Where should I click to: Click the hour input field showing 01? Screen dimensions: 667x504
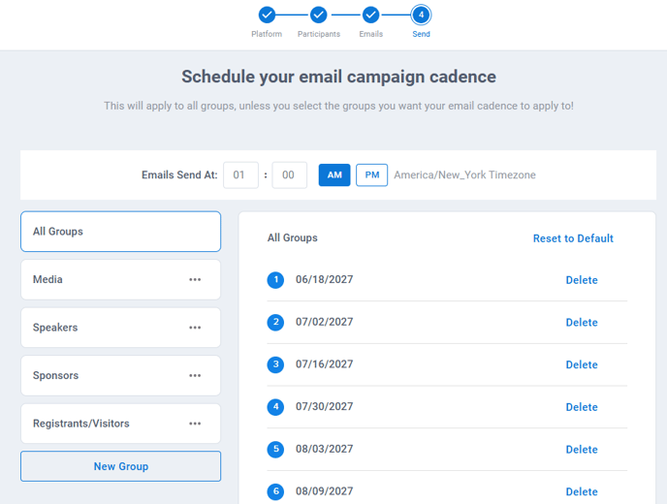pos(240,174)
